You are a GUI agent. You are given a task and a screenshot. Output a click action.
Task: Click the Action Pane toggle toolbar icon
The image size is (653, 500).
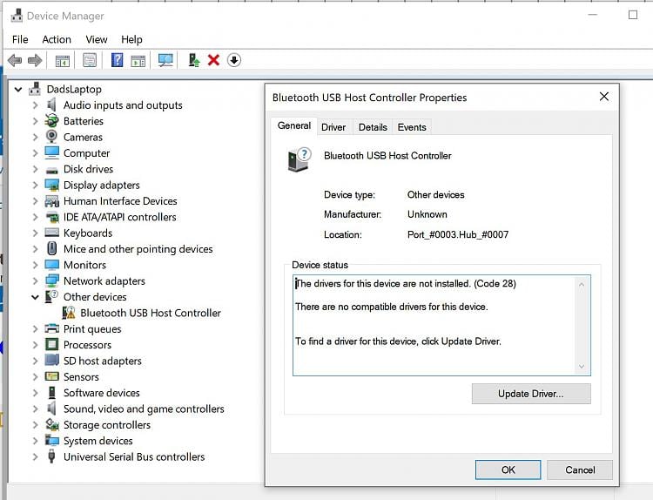138,61
